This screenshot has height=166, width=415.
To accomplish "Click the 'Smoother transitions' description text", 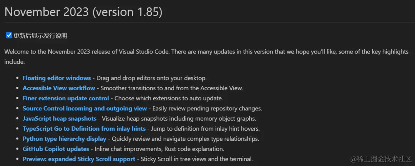I will [x=172, y=88].
